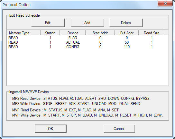The height and width of the screenshot is (139, 175).
Task: Close the Protocol Option dialog
Action: 165,3
